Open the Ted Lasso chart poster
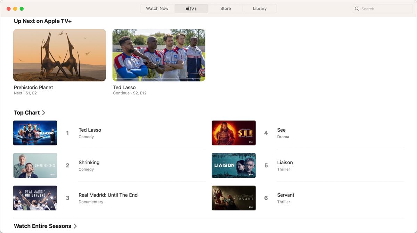 coord(35,133)
